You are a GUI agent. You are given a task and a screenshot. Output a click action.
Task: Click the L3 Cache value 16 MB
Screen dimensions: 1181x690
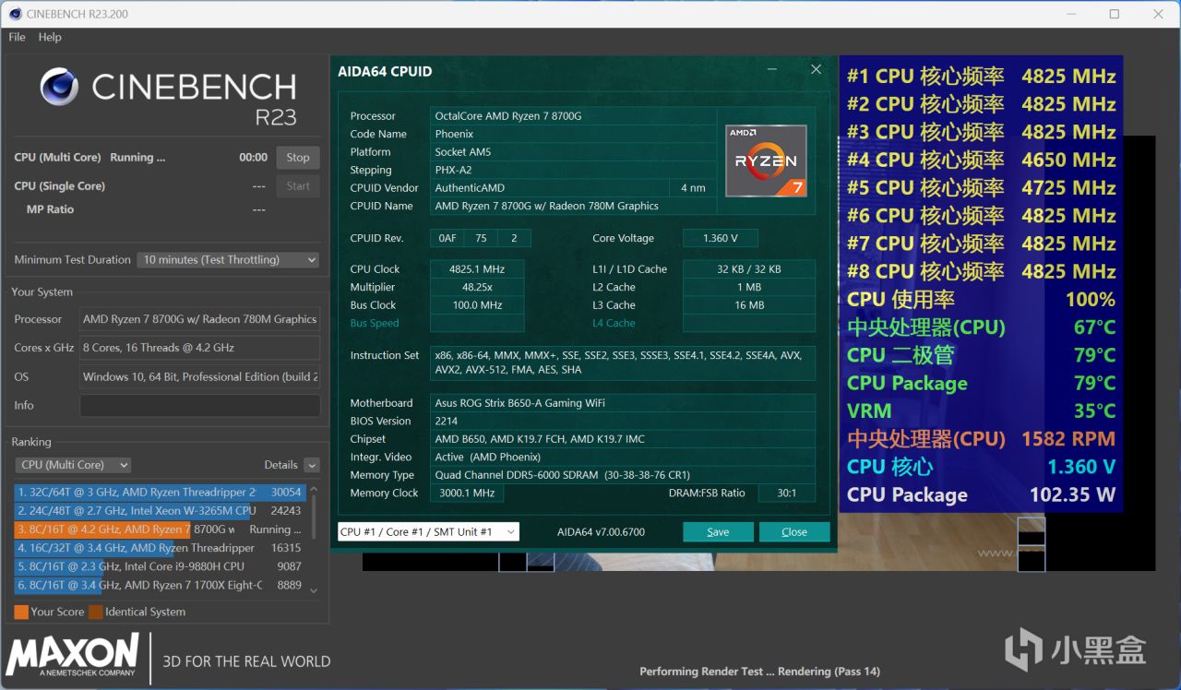749,305
